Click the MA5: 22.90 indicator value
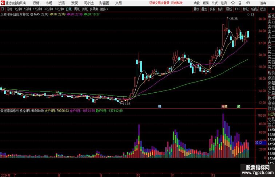275x177 pixels. point(41,15)
